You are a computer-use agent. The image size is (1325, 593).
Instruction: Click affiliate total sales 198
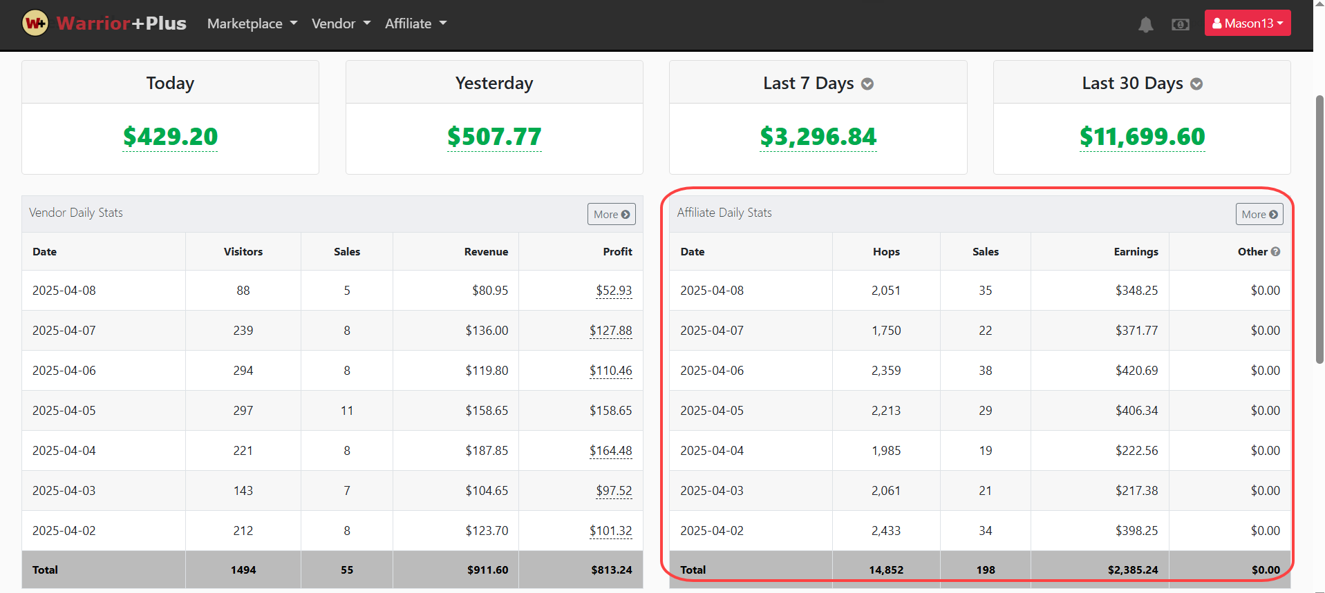pyautogui.click(x=986, y=570)
